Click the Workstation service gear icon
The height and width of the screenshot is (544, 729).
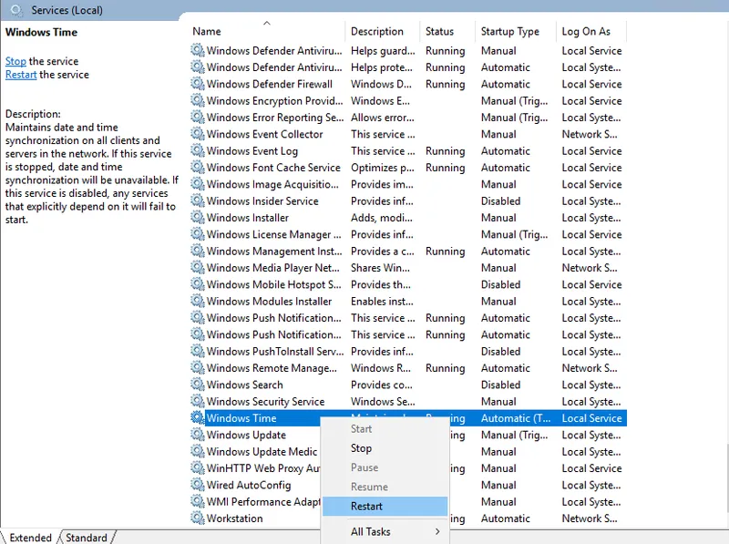197,518
